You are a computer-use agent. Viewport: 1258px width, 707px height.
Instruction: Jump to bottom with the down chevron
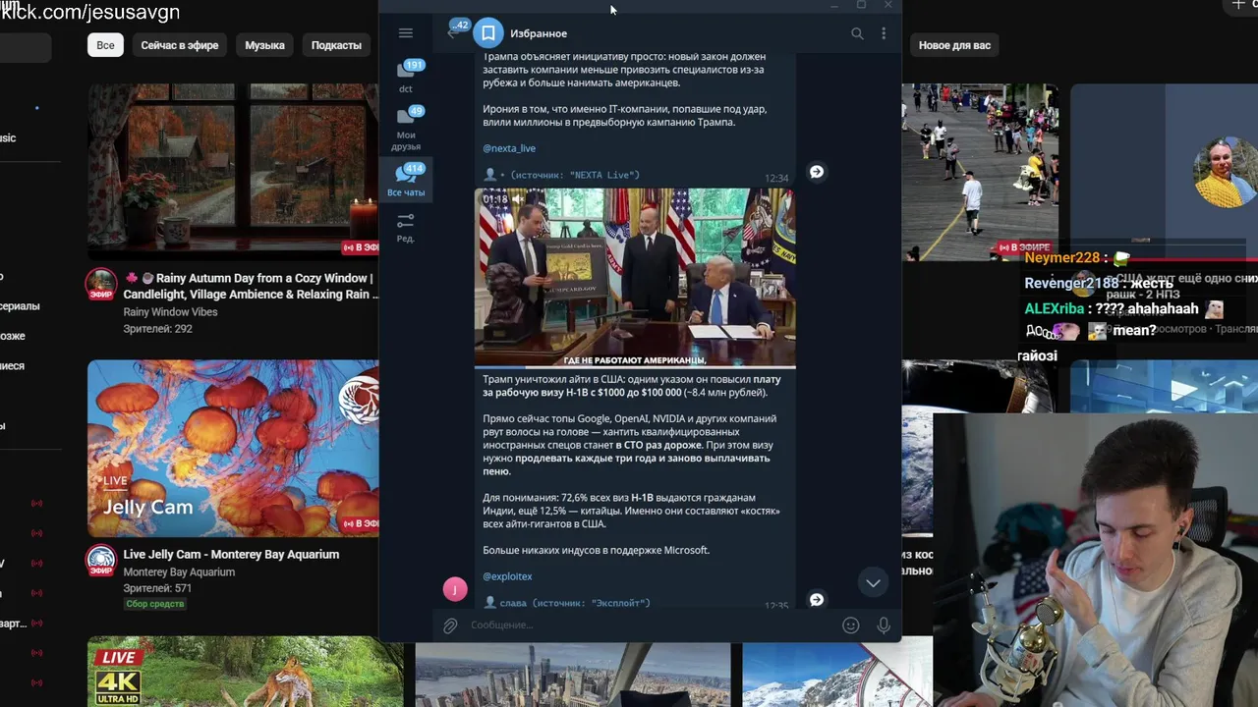pos(873,583)
